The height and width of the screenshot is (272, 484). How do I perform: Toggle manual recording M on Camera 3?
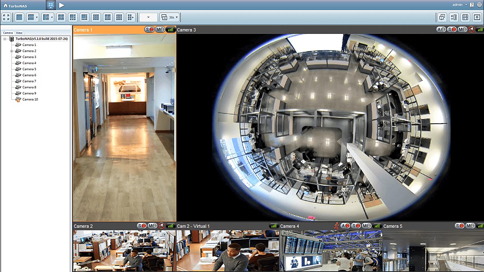[x=462, y=29]
